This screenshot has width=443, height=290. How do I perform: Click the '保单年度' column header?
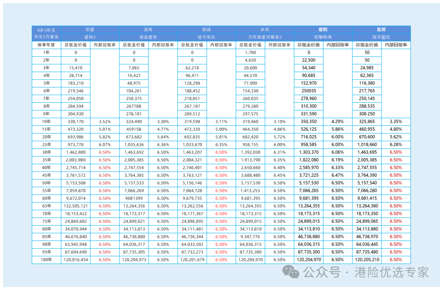[46, 45]
